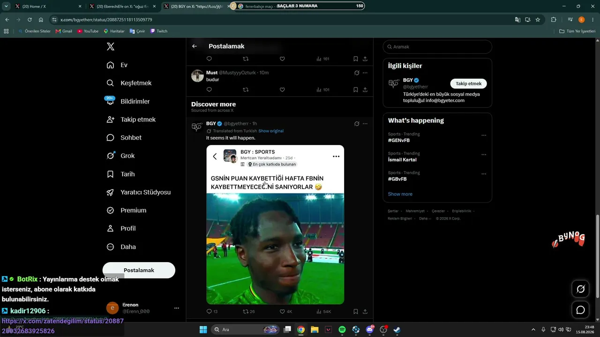Image resolution: width=600 pixels, height=337 pixels.
Task: Open Discord from the taskbar
Action: click(x=370, y=330)
